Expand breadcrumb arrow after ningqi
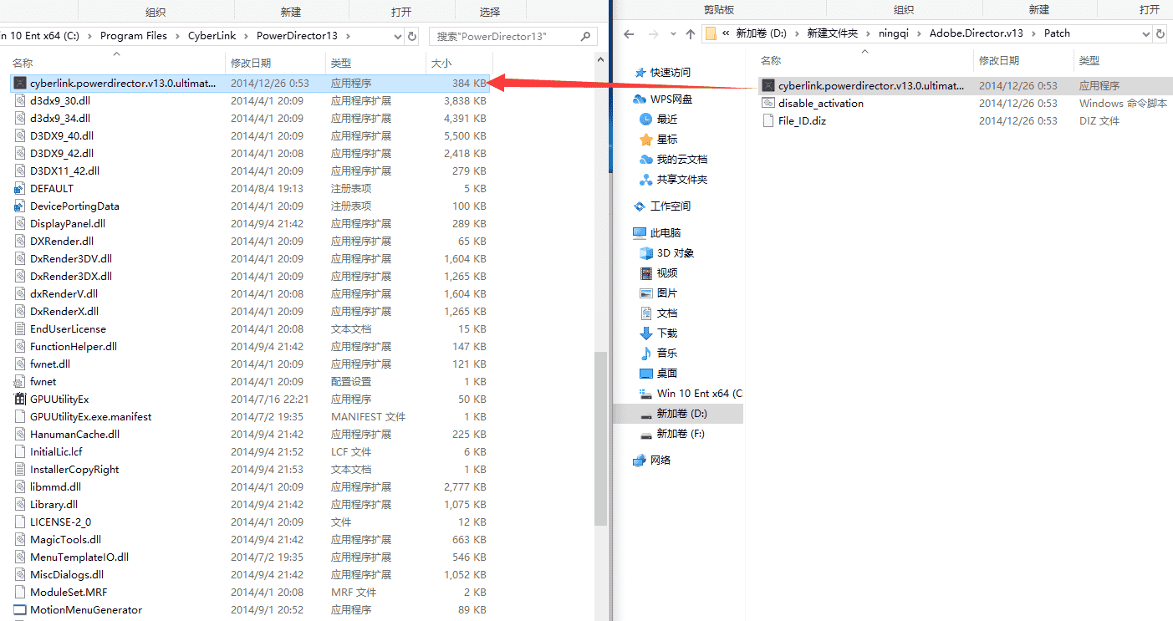This screenshot has height=621, width=1173. coord(920,34)
